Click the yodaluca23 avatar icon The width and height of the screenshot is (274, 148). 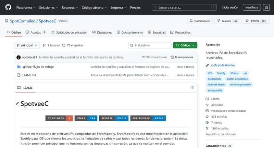19,57
